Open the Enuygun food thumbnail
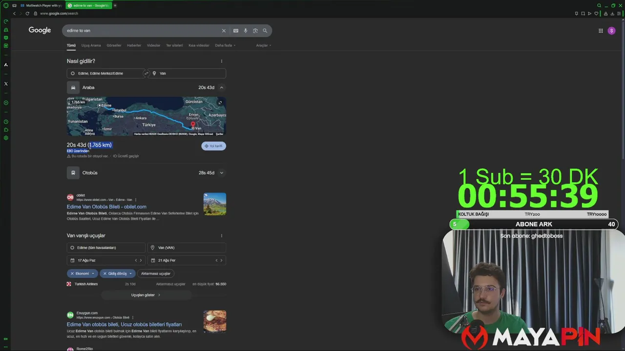625x351 pixels. [215, 321]
